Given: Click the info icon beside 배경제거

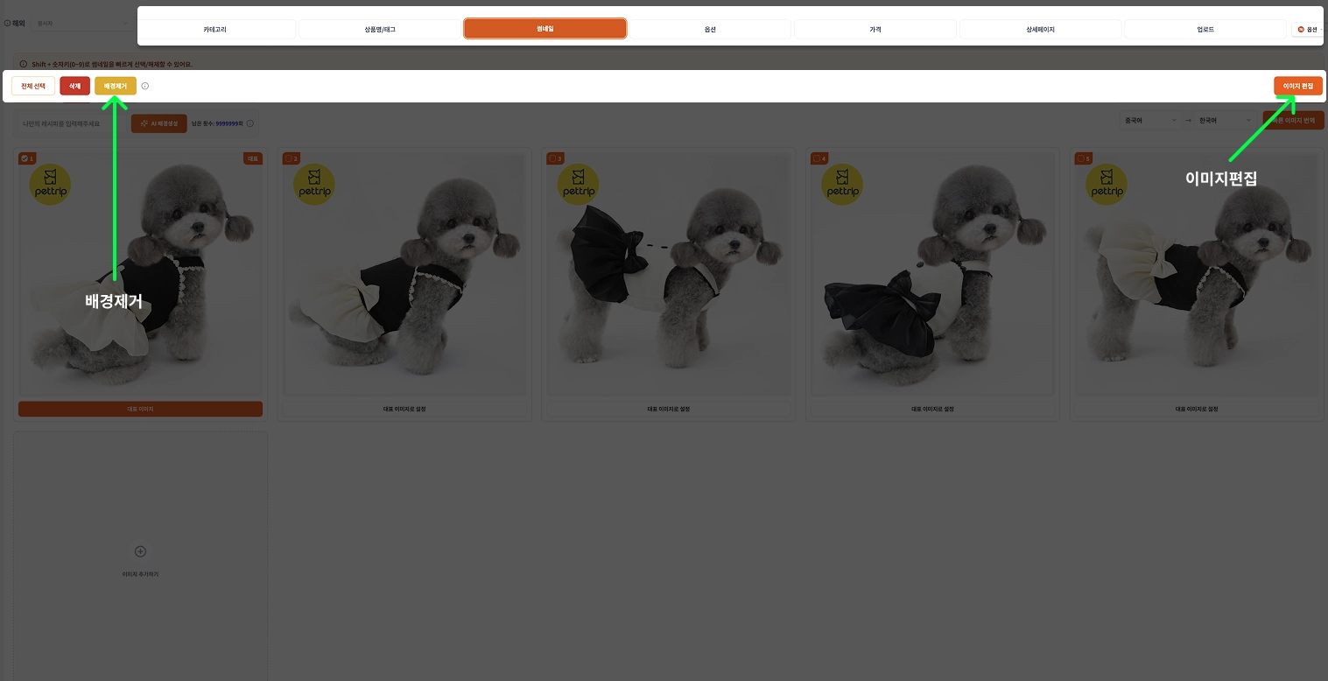Looking at the screenshot, I should 145,87.
